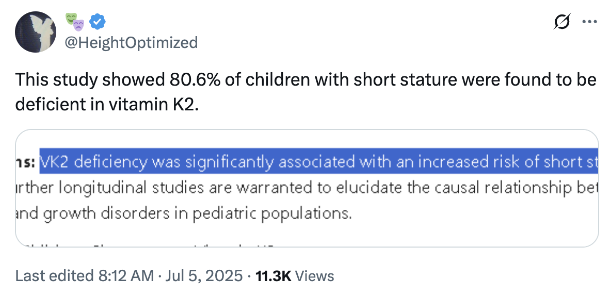Click the theater masks emoji display name
The image size is (611, 294).
click(74, 22)
